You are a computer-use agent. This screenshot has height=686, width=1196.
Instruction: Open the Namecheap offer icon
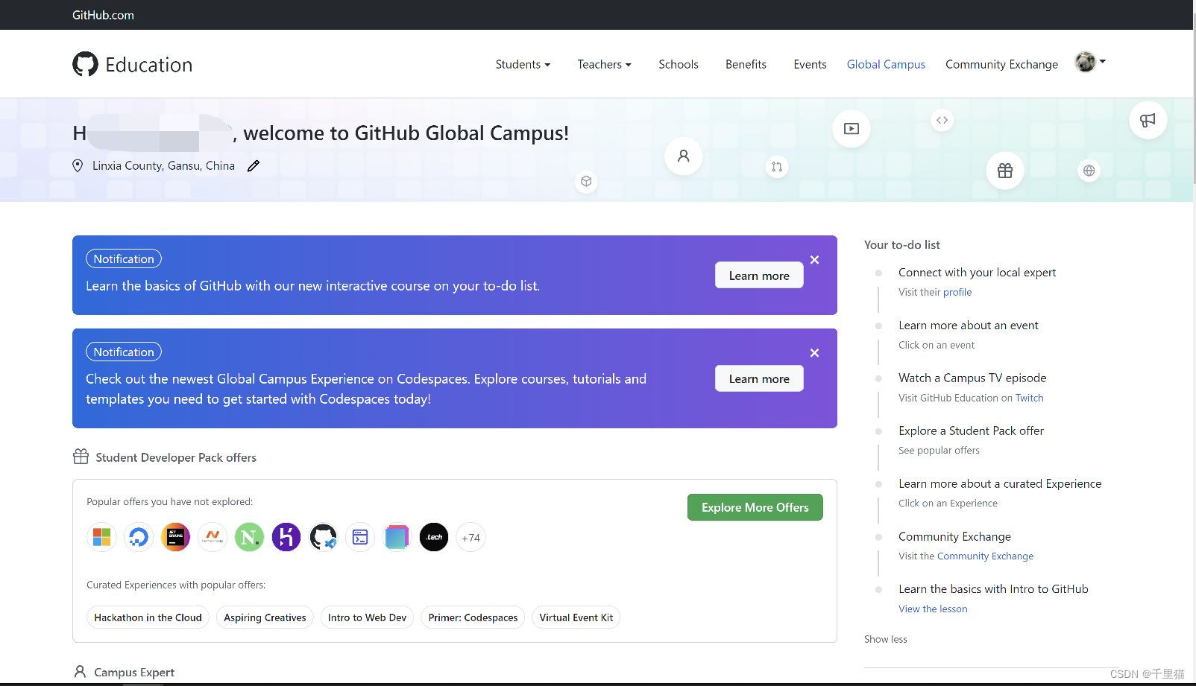[213, 537]
